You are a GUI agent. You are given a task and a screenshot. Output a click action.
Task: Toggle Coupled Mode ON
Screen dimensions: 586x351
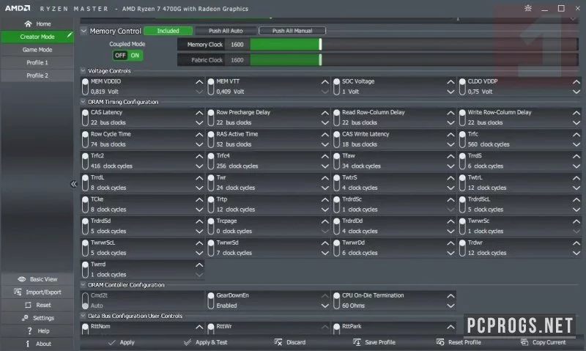[135, 55]
